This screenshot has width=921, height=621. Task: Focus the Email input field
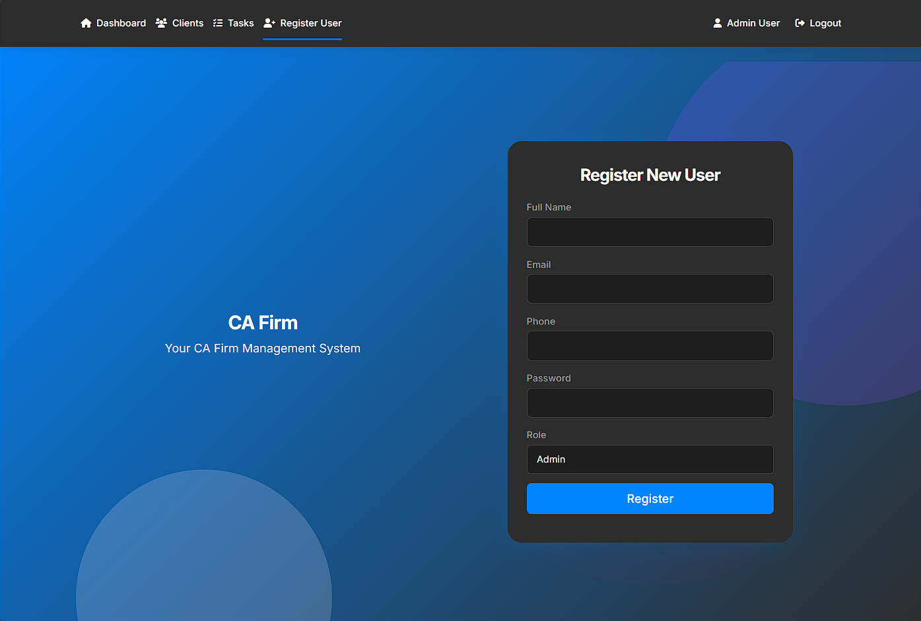click(650, 289)
